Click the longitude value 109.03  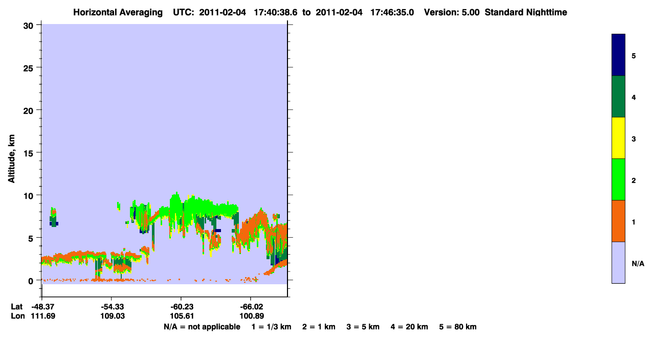112,316
